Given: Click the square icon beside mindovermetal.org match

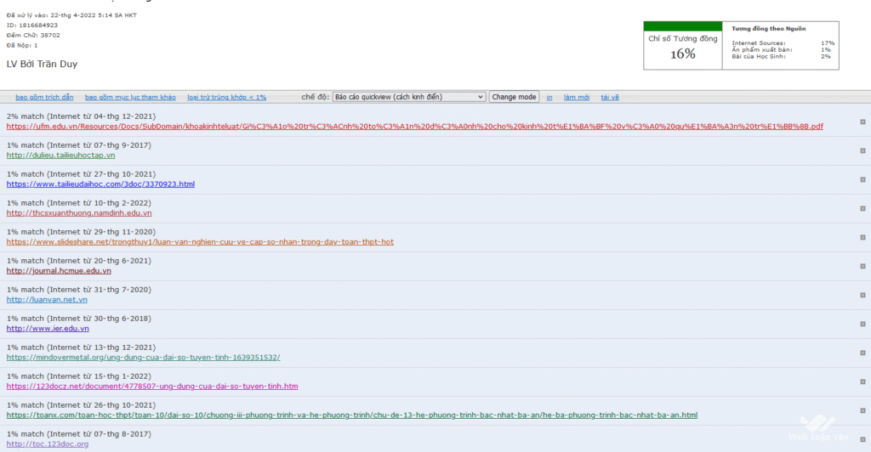Looking at the screenshot, I should coord(862,353).
